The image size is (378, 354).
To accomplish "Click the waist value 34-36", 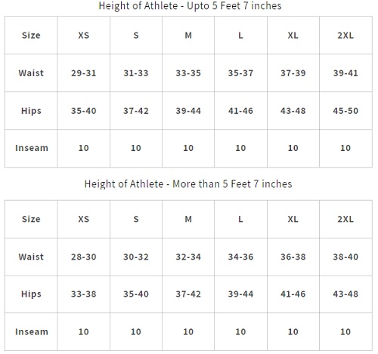I will click(x=240, y=257).
